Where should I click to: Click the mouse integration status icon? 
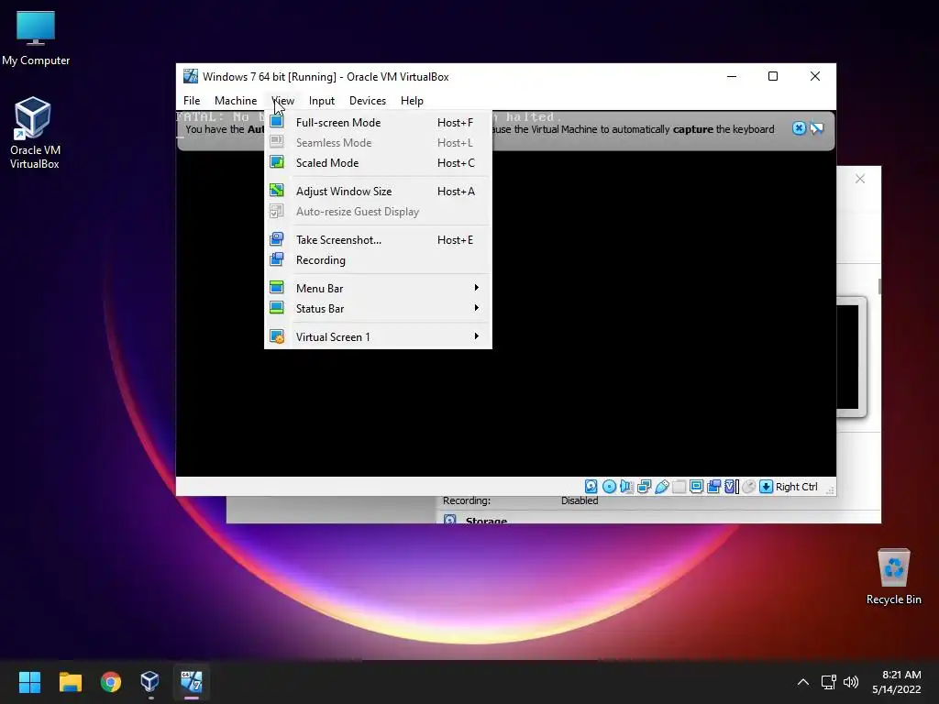coord(748,487)
